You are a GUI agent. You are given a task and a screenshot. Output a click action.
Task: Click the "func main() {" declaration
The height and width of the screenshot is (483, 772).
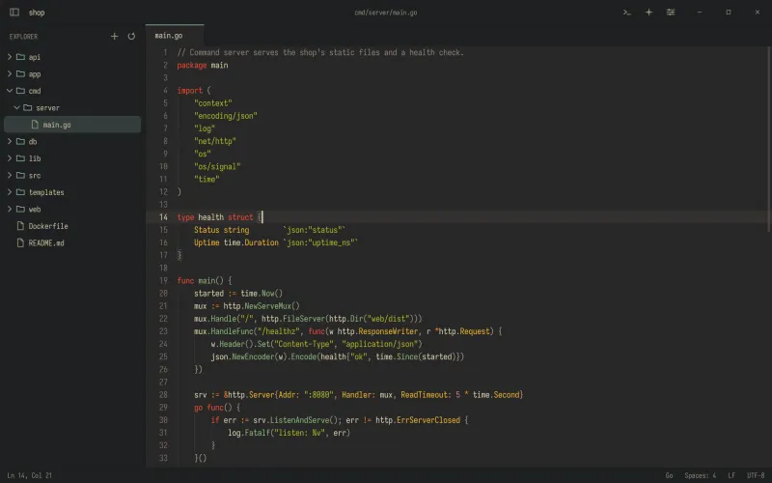205,280
